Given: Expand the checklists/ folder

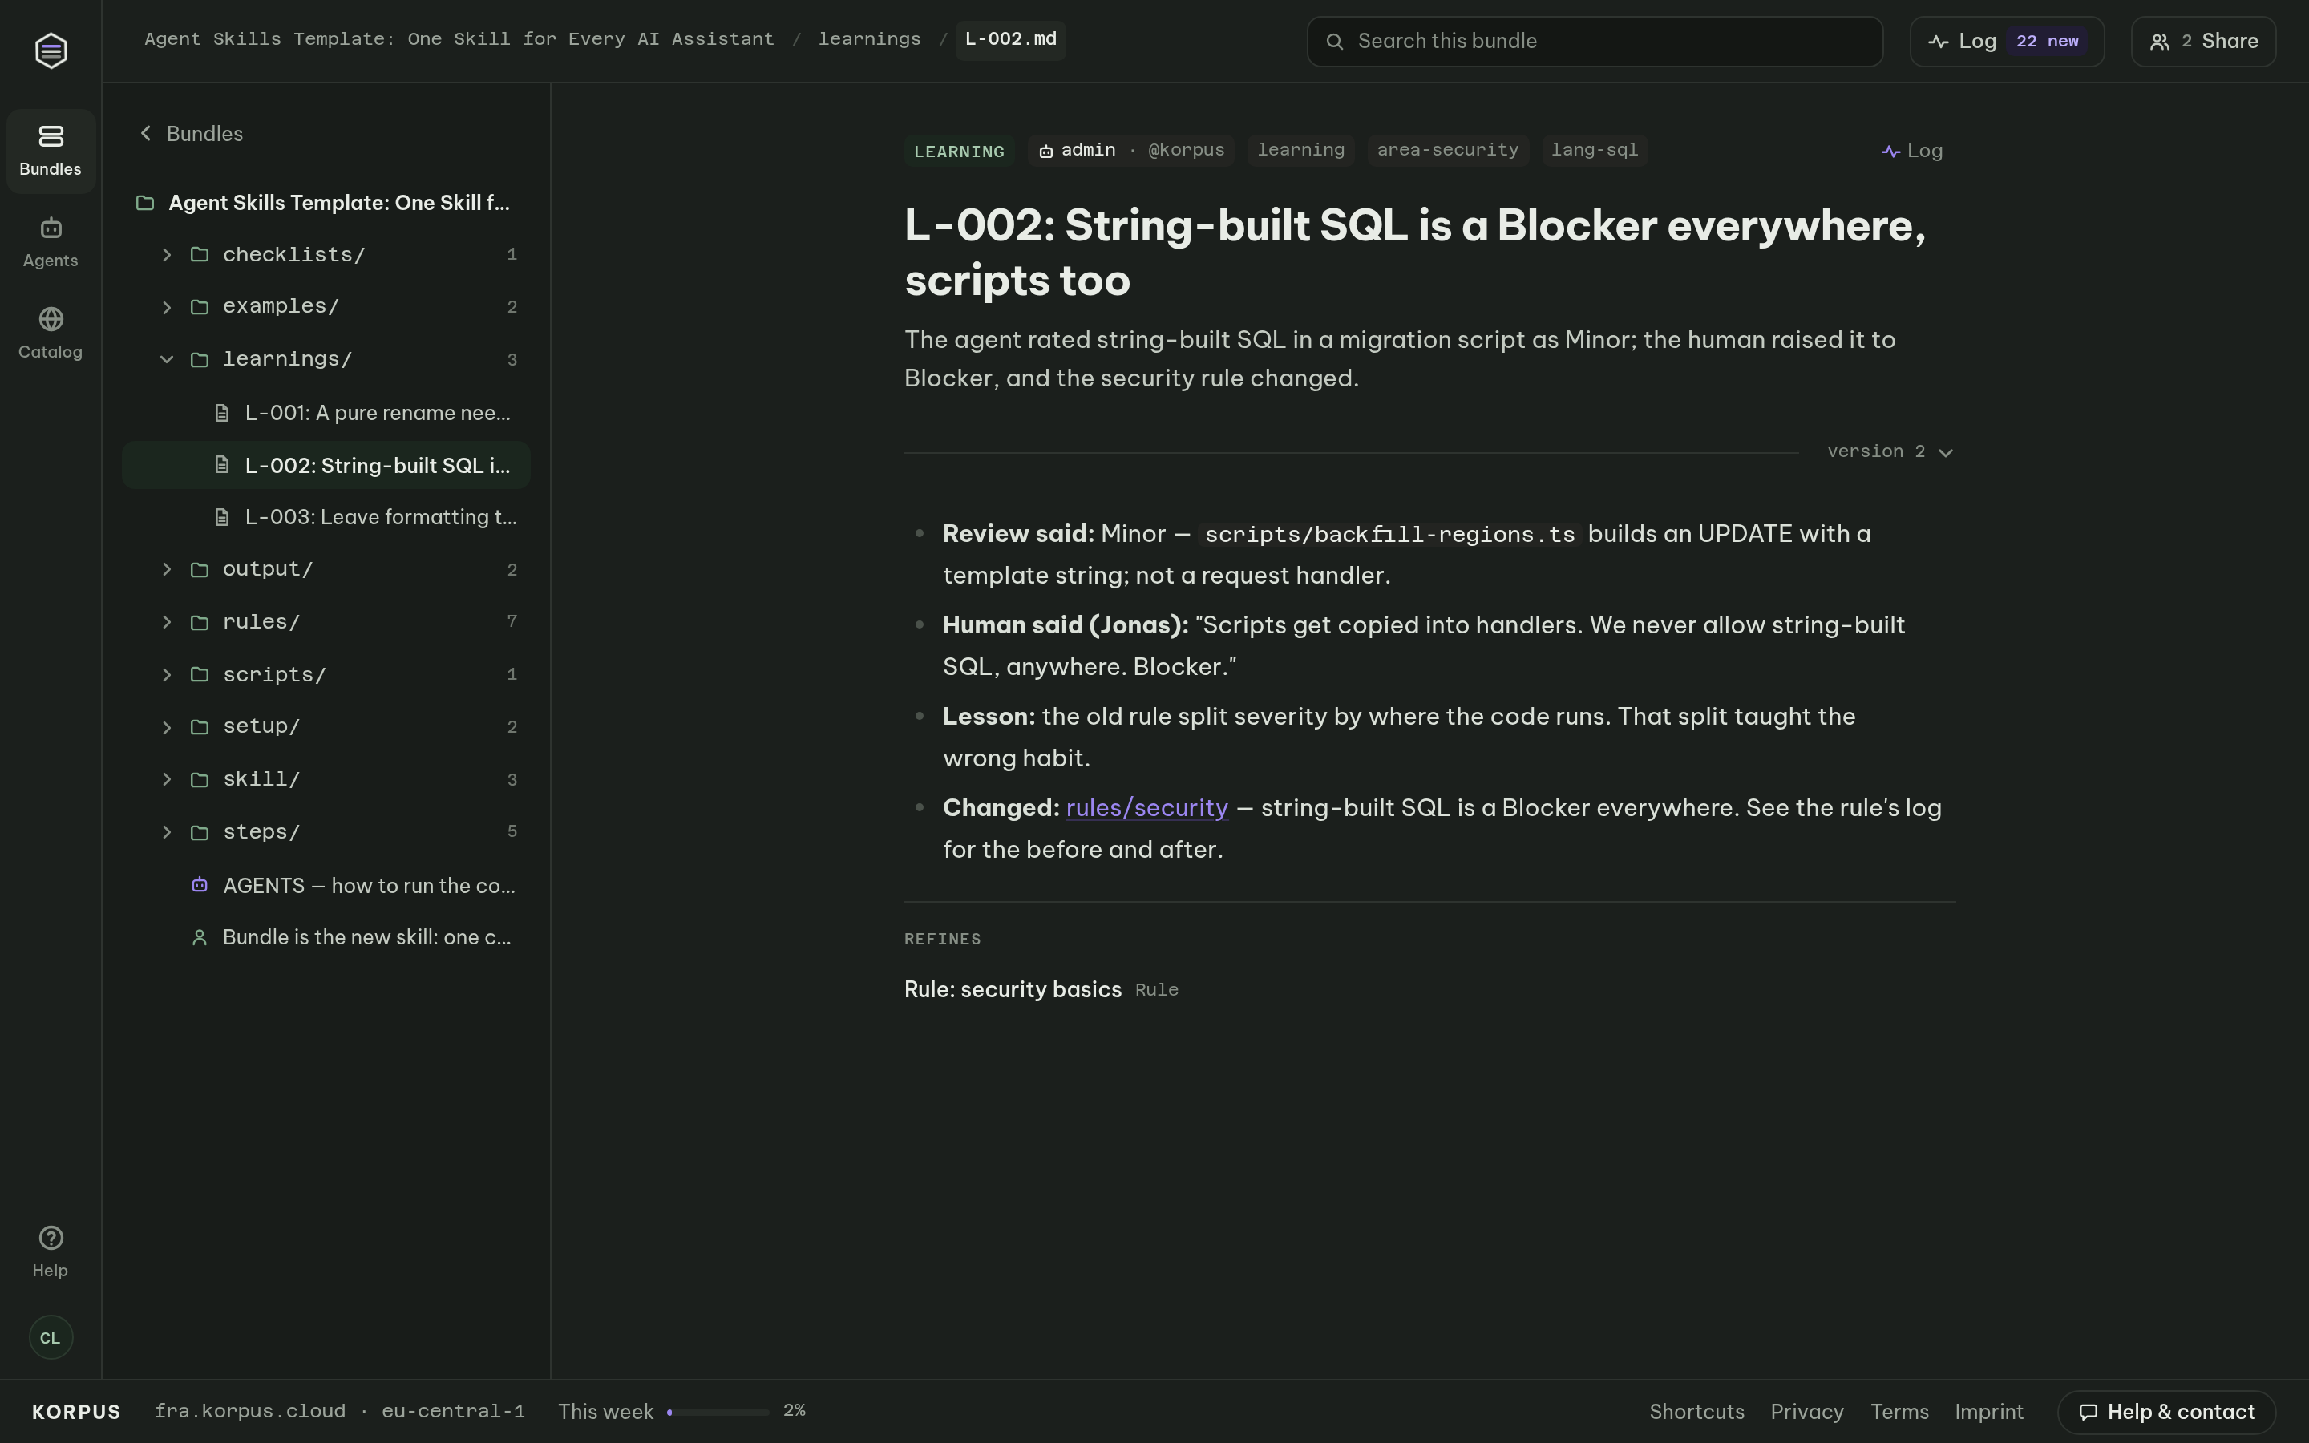Looking at the screenshot, I should click(167, 255).
